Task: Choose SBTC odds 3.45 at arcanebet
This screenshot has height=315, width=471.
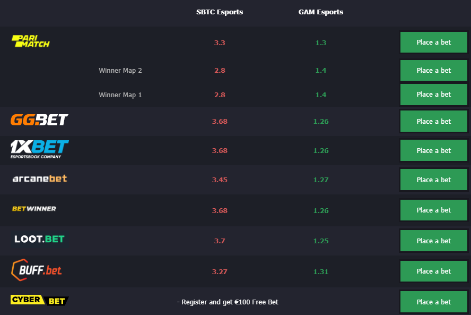Action: [220, 180]
